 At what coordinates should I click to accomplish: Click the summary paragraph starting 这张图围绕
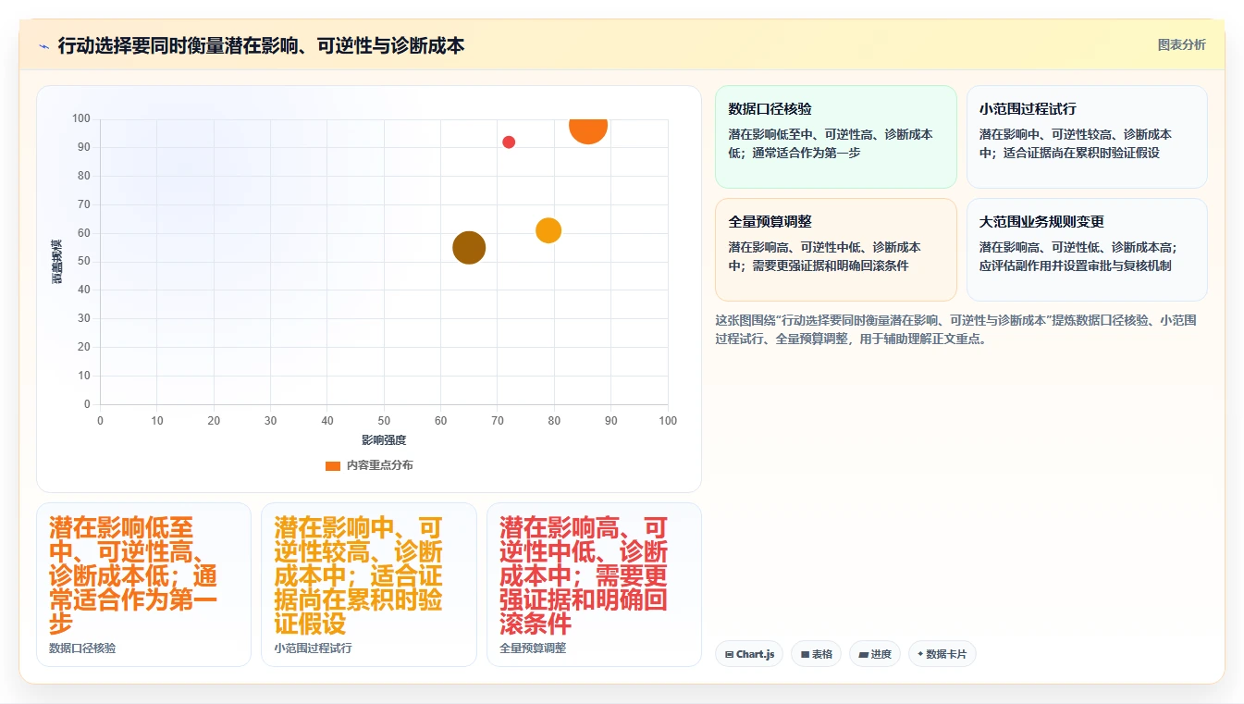click(956, 329)
